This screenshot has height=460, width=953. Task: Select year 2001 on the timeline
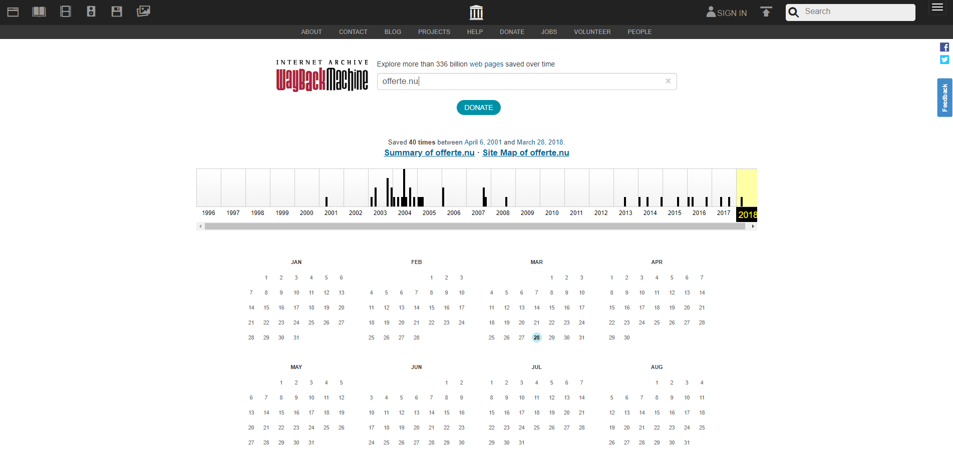click(331, 213)
